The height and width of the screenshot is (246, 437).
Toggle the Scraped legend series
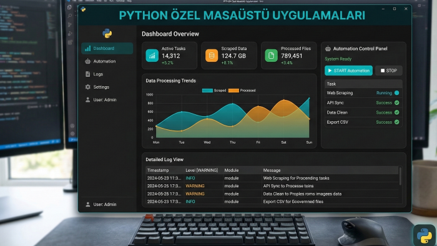pyautogui.click(x=214, y=91)
